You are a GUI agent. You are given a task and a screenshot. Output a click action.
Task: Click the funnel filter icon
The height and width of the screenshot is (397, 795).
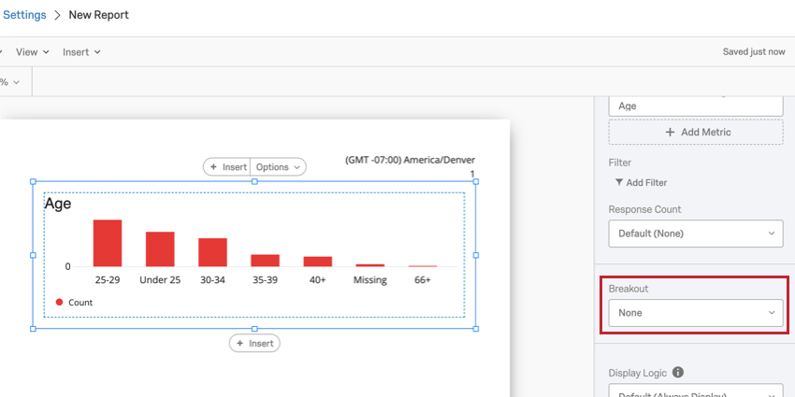pyautogui.click(x=618, y=182)
